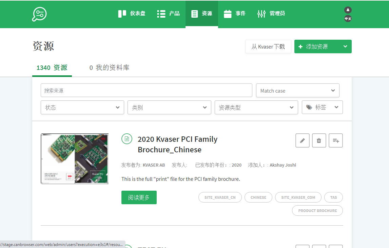Click the published year 2020 value
Viewport: 389px width, 248px height.
[236, 165]
